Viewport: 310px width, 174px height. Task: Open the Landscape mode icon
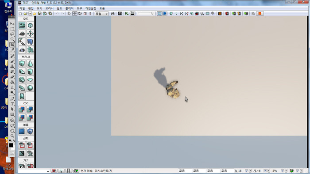[x=22, y=50]
